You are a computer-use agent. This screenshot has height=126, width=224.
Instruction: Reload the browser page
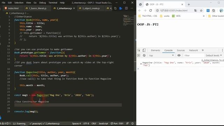click(x=150, y=10)
